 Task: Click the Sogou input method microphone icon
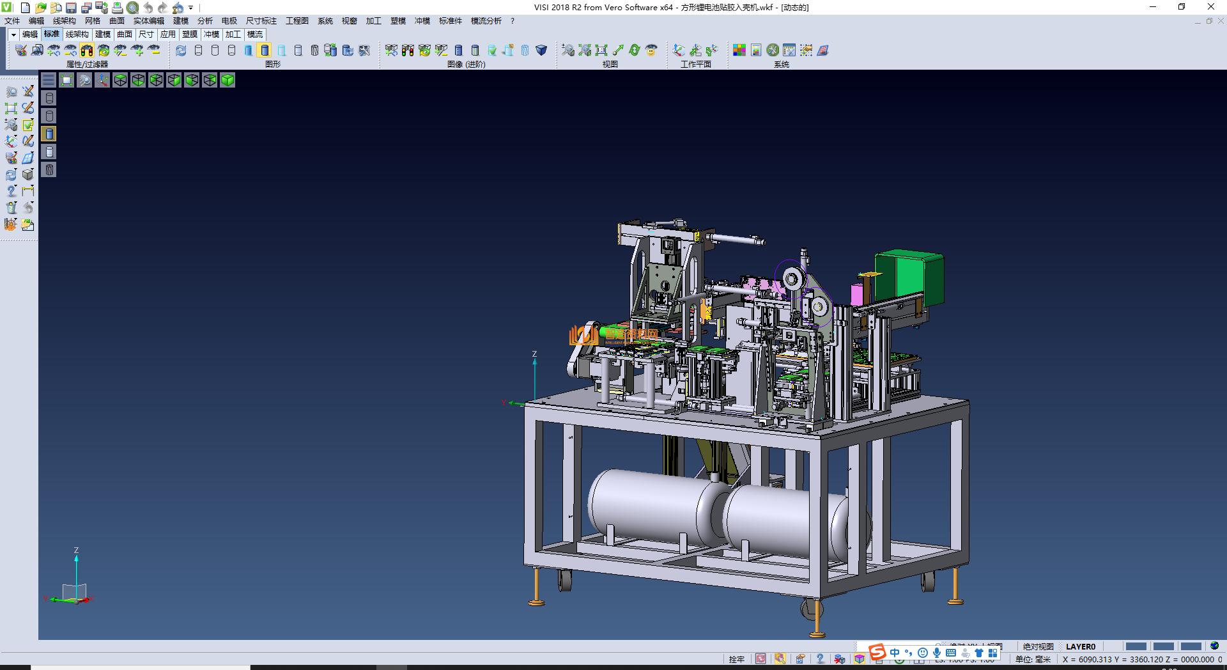point(936,653)
